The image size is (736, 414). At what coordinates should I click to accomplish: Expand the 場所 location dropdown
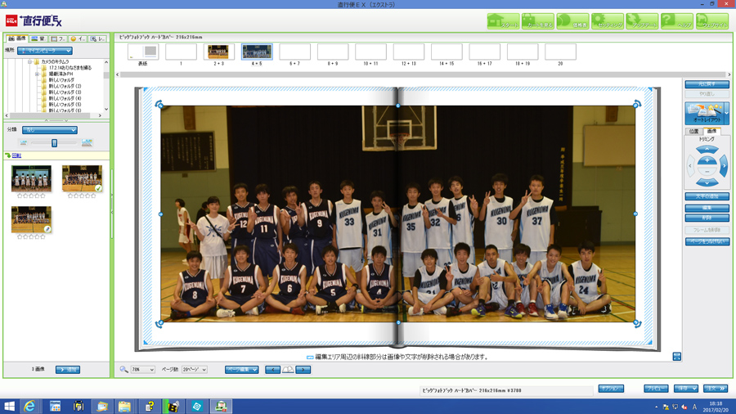point(45,51)
